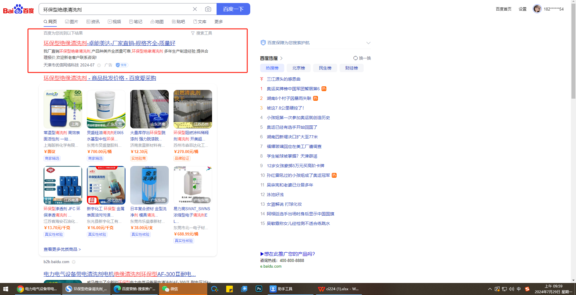Switch to the WPS ci224 (1).xlsx window

(338, 289)
